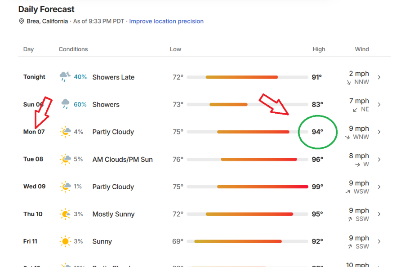Open Fri 11 details via chevron
Viewport: 396px width, 267px height.
click(x=379, y=241)
